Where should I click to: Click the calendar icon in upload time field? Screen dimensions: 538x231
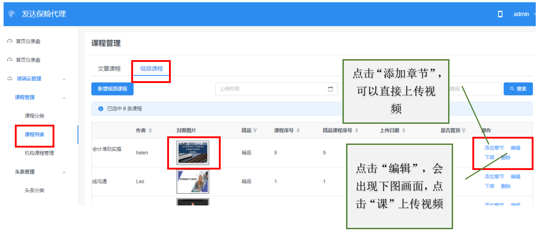(x=330, y=89)
